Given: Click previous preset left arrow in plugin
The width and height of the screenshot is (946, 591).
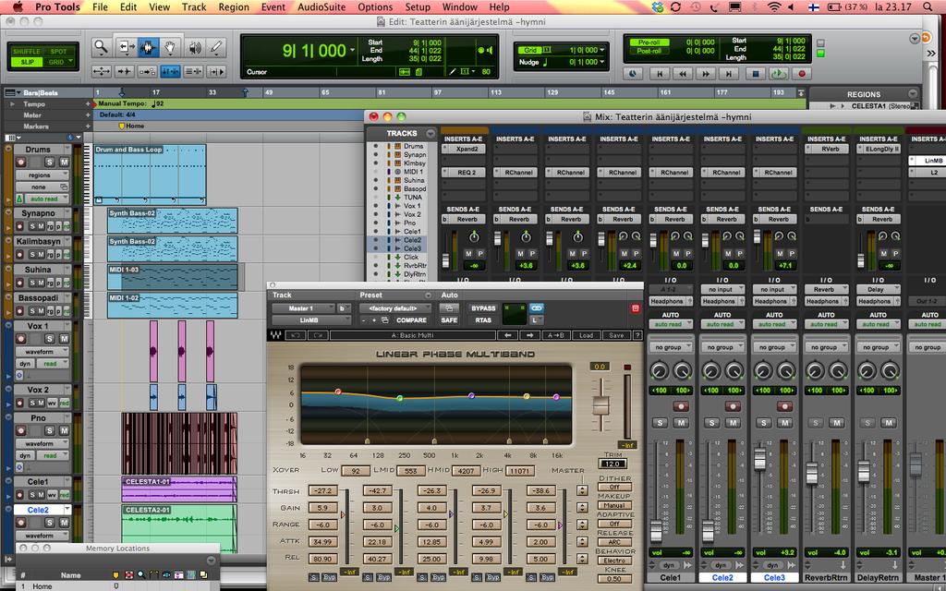Looking at the screenshot, I should [508, 335].
